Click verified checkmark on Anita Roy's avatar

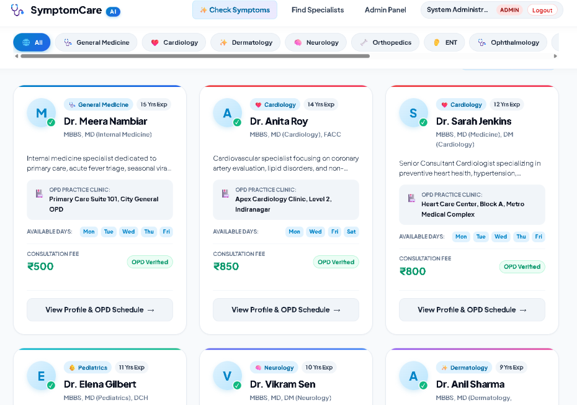(238, 122)
